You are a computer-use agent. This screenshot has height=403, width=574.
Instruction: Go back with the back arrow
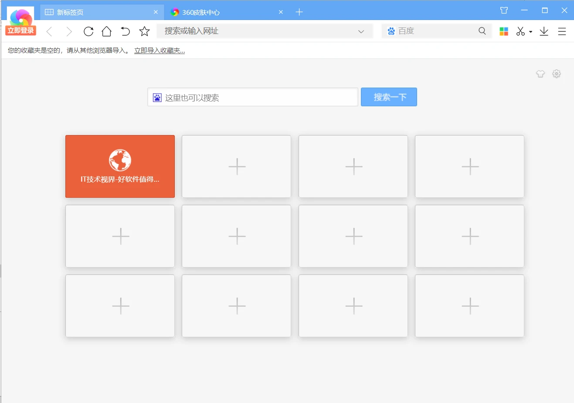(x=49, y=31)
